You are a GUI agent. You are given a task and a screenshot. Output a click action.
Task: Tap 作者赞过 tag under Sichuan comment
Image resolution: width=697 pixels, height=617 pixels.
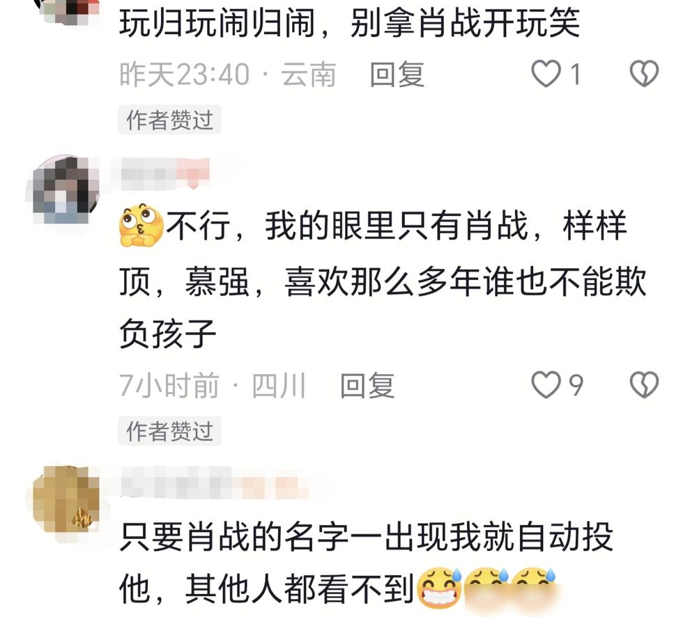pos(170,431)
